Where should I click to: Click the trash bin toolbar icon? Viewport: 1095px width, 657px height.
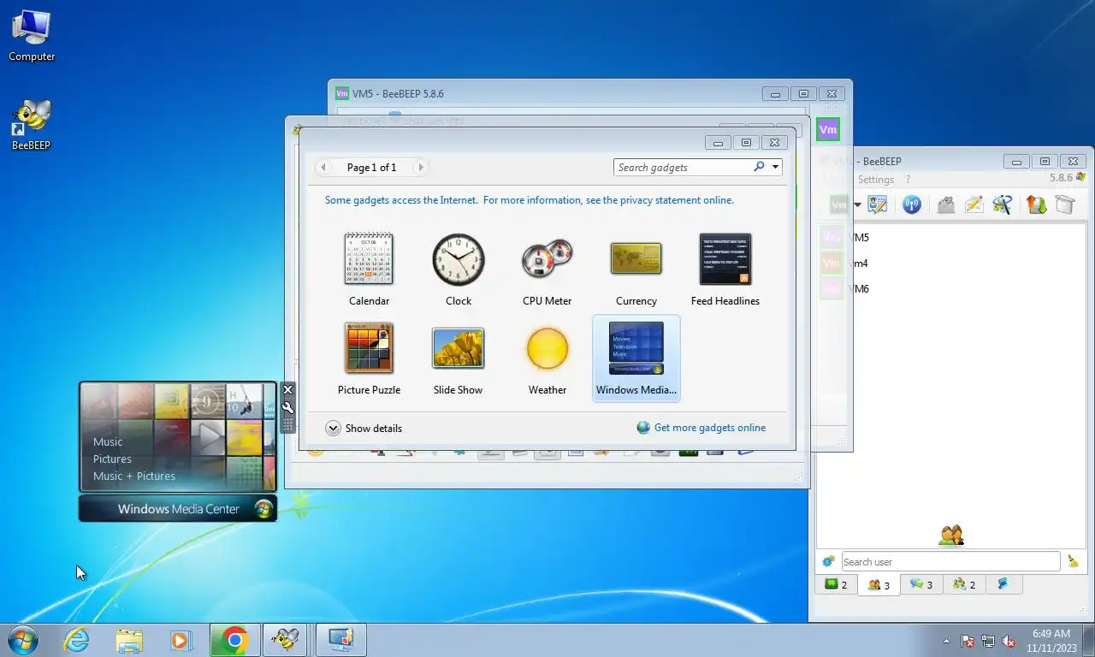(x=1064, y=204)
